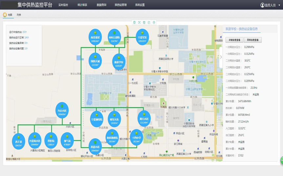Open the 换热站管理 menu
The height and width of the screenshot is (176, 283).
[x=120, y=5]
